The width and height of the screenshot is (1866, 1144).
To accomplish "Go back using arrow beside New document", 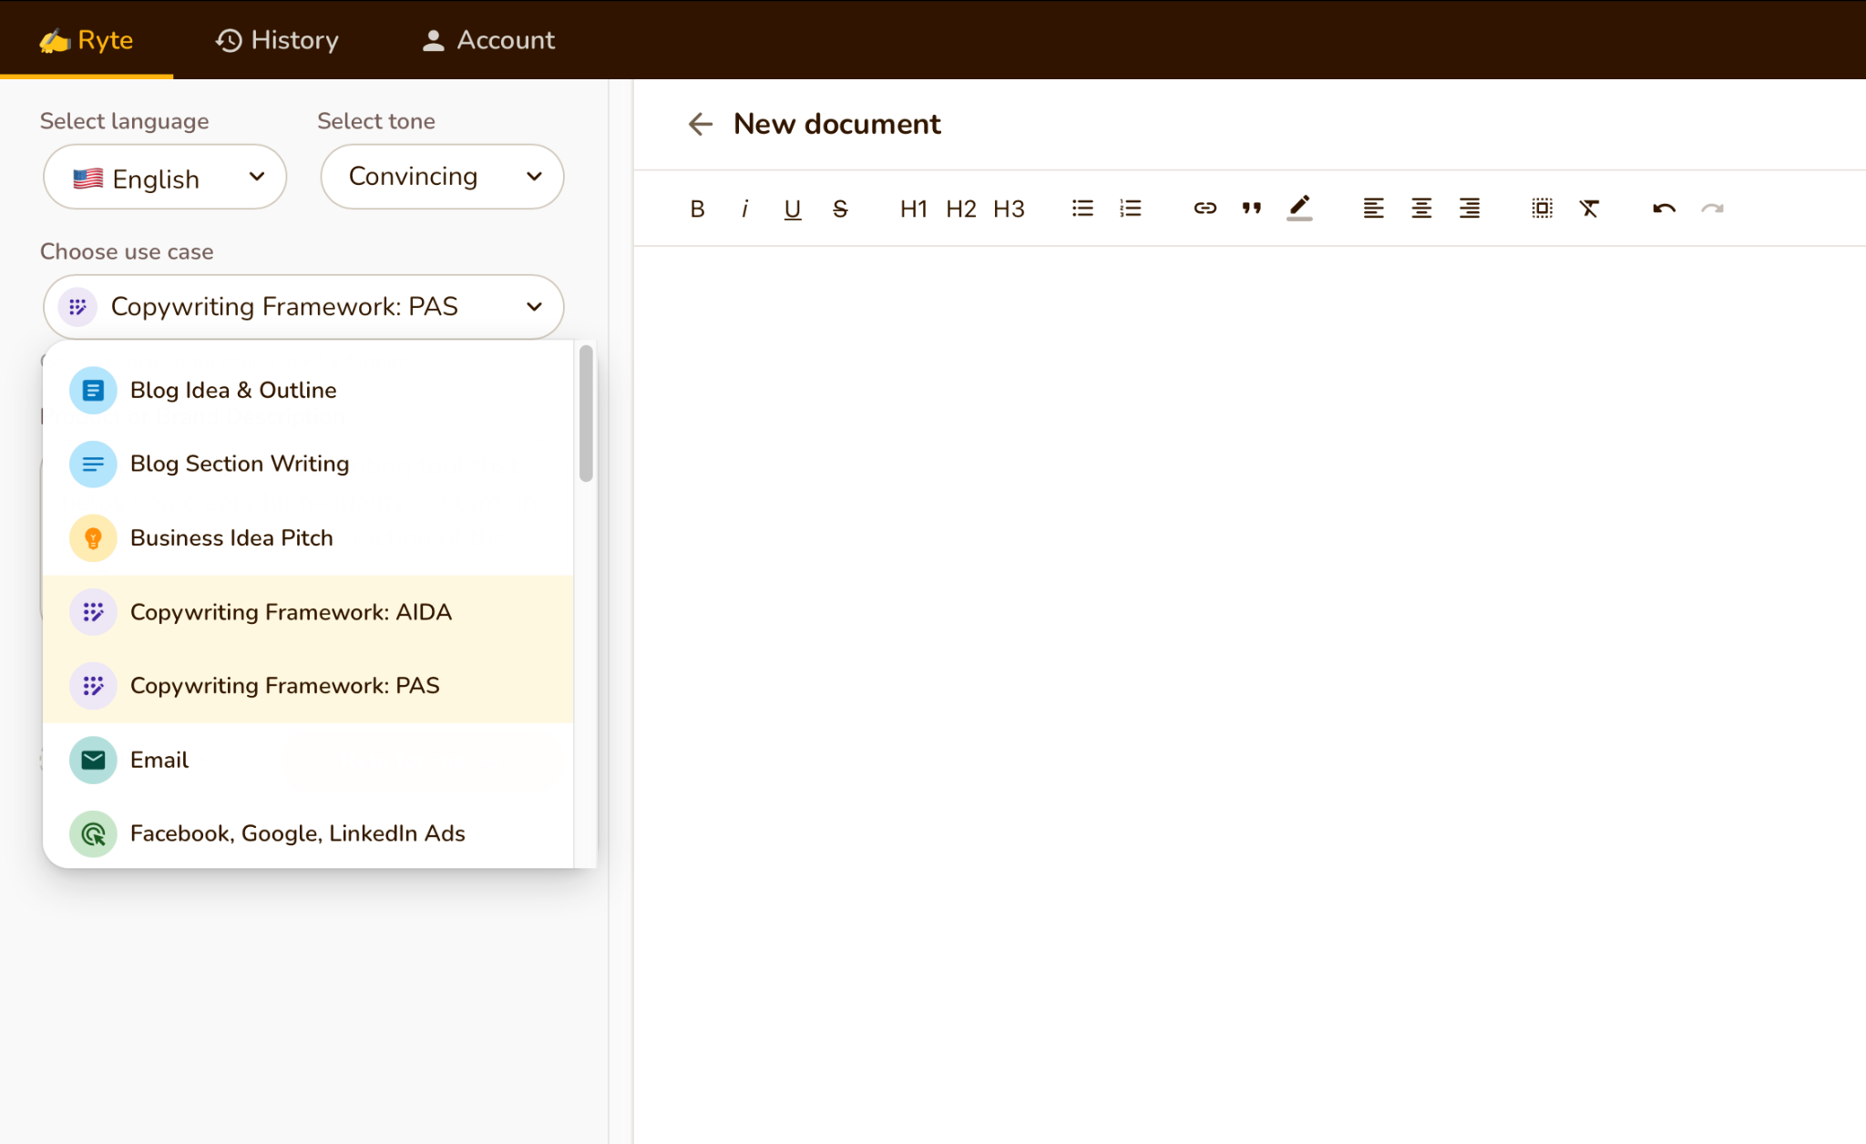I will pyautogui.click(x=700, y=124).
